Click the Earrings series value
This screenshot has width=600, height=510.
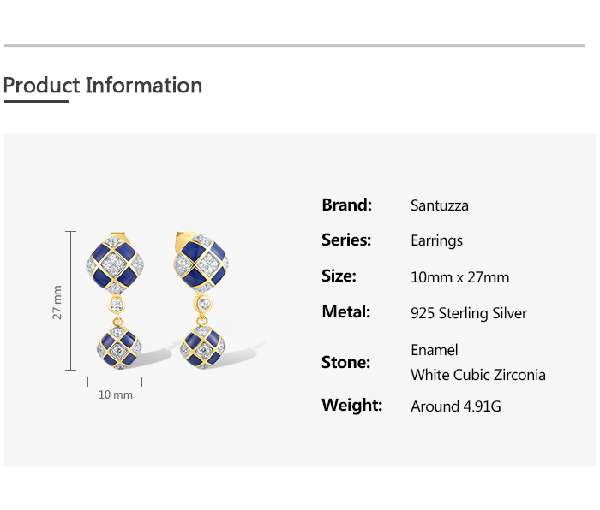pyautogui.click(x=436, y=241)
